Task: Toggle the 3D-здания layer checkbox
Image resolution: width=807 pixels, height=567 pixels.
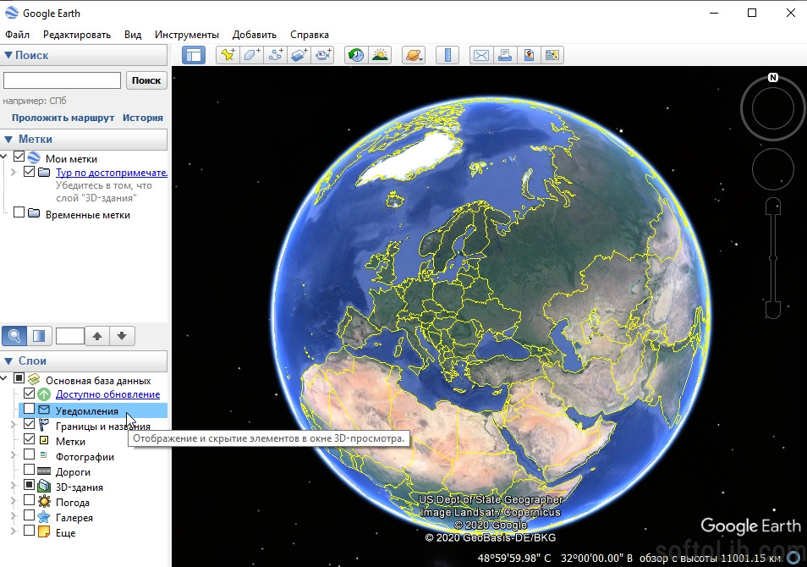Action: coord(30,485)
